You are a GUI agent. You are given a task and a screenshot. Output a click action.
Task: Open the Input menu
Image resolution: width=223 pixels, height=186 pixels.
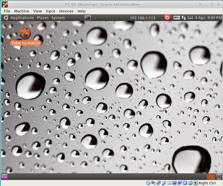point(50,11)
